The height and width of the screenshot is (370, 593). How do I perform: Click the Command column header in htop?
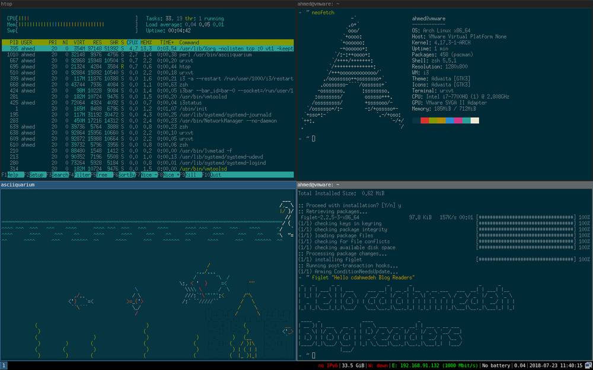pyautogui.click(x=189, y=43)
